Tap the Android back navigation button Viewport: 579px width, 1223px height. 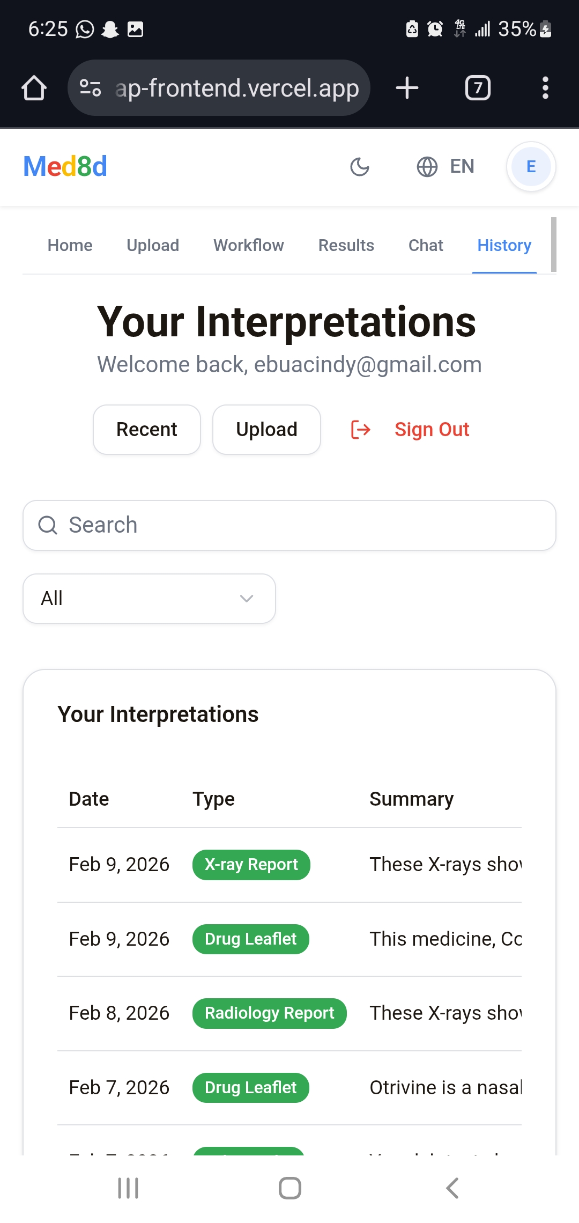452,1188
